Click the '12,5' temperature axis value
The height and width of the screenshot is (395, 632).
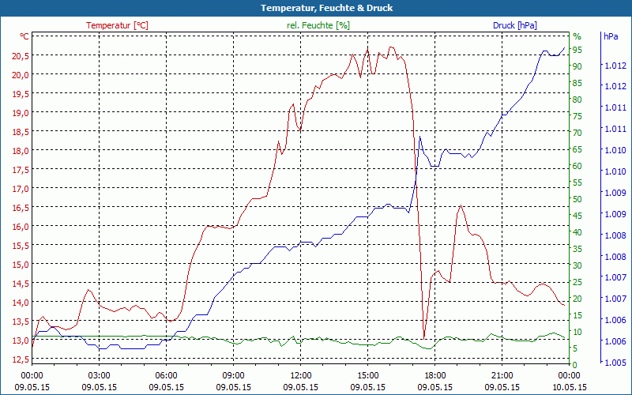coord(21,359)
